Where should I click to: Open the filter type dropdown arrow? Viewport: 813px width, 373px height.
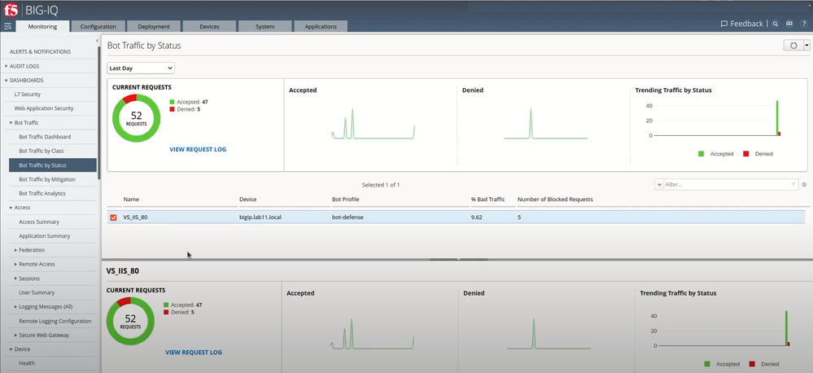(x=658, y=185)
